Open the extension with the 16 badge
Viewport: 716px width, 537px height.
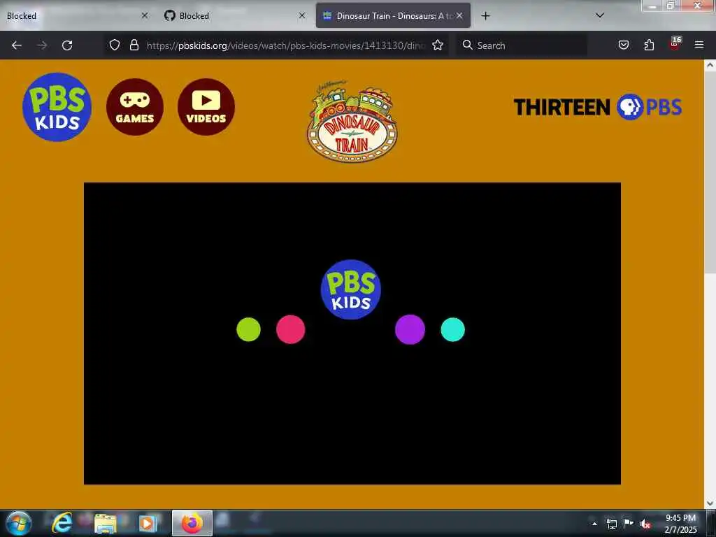click(675, 44)
